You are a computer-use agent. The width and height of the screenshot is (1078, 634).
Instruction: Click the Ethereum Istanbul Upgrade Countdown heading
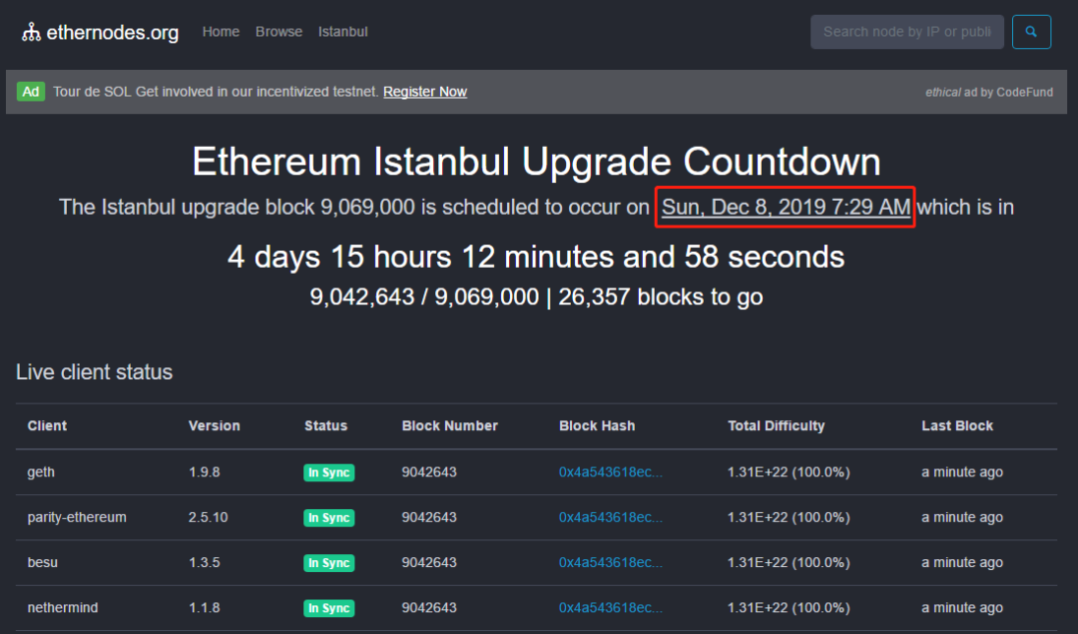tap(536, 163)
